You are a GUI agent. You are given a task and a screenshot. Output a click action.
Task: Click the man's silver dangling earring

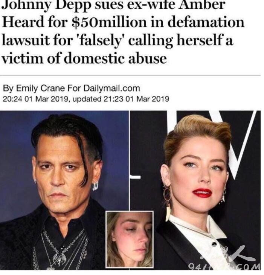(x=96, y=186)
